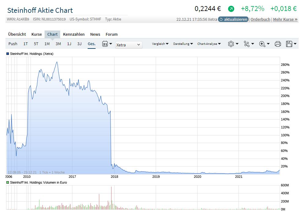Image resolution: width=302 pixels, height=212 pixels.
Task: Select the Push time range
Action: (13, 44)
